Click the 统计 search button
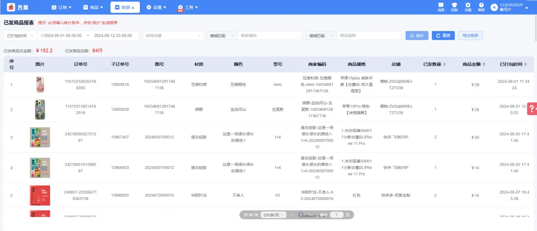Screen dimensions: 537x231 [x=417, y=36]
